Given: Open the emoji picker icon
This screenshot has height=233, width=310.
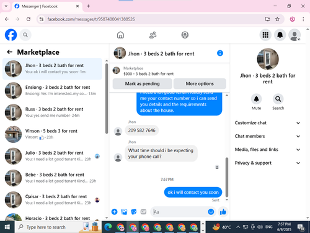Looking at the screenshot, I should click(x=211, y=212).
